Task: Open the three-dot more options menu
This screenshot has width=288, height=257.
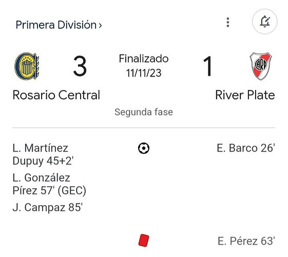Action: click(x=228, y=22)
